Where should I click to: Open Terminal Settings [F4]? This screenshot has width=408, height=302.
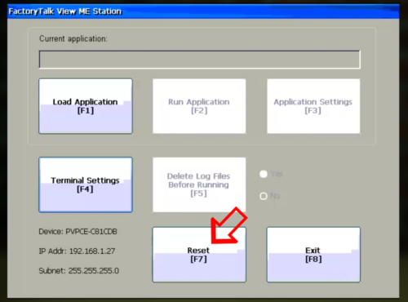tap(86, 184)
